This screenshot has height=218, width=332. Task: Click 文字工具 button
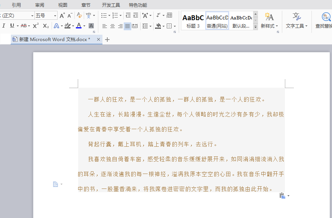click(x=296, y=21)
